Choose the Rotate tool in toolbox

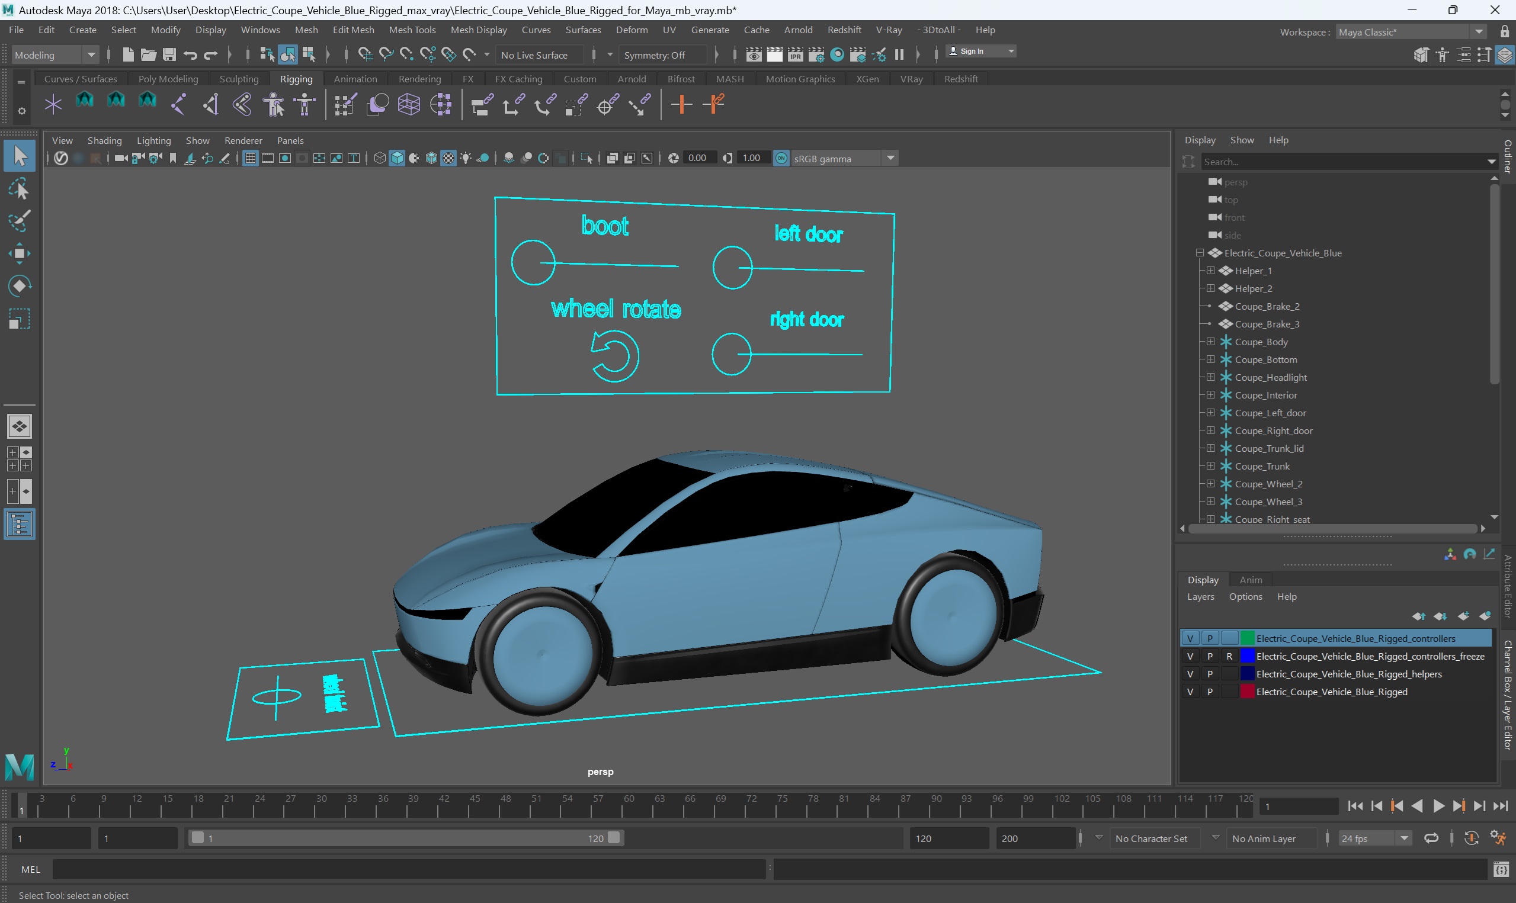pos(20,286)
